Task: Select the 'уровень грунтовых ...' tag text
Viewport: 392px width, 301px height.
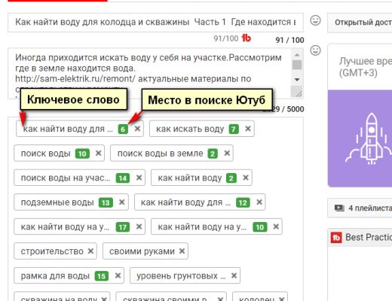Action: pyautogui.click(x=181, y=275)
